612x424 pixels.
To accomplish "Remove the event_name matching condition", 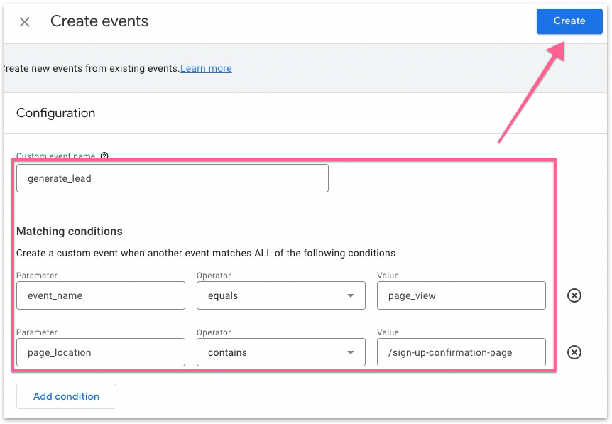I will 574,295.
